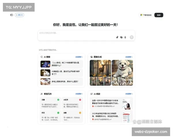
Task: Select the 作文 writing title
Action: click(43, 113)
